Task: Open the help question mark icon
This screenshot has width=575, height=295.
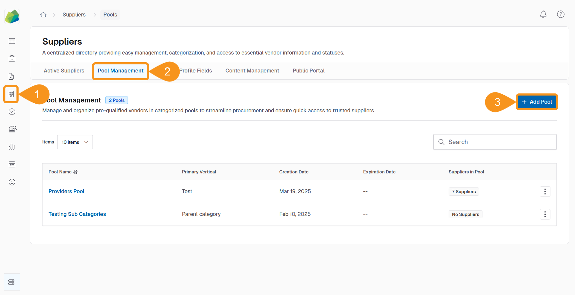Action: point(561,14)
